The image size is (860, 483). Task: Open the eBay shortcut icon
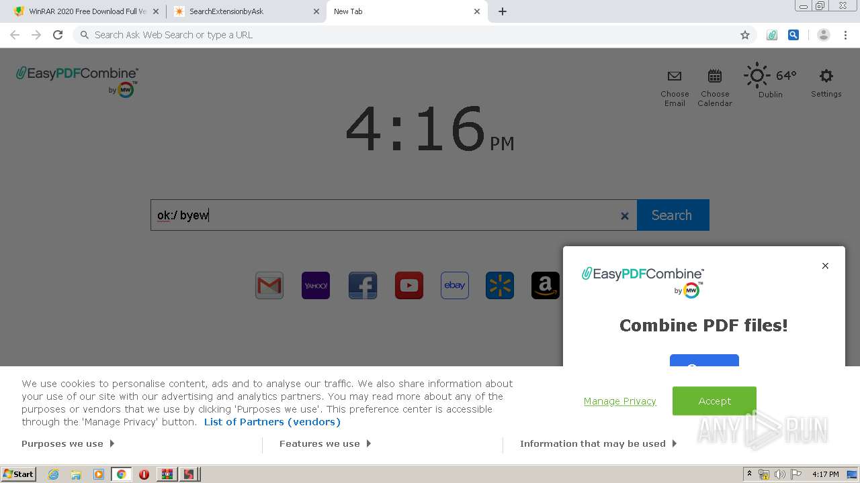[455, 285]
